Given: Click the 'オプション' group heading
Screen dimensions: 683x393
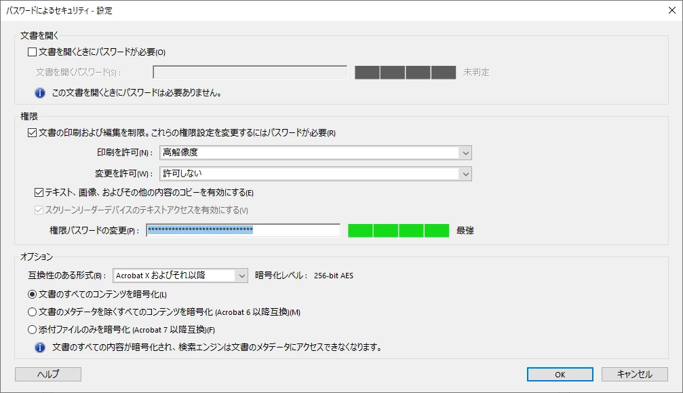Looking at the screenshot, I should (x=37, y=257).
